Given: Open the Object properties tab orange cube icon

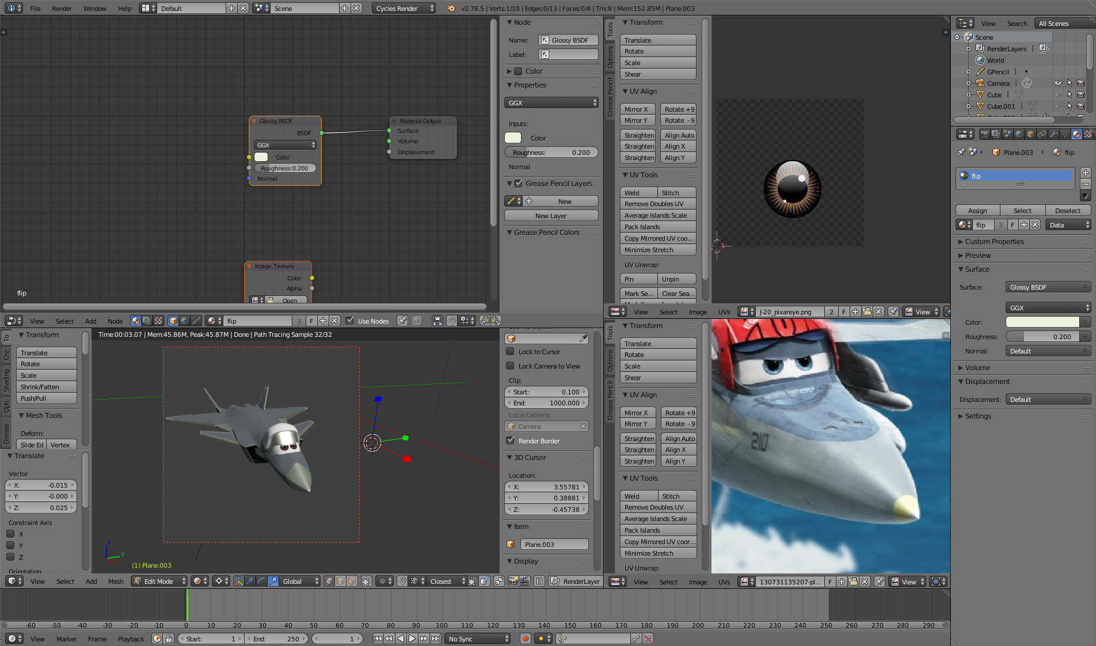Looking at the screenshot, I should pyautogui.click(x=1030, y=134).
